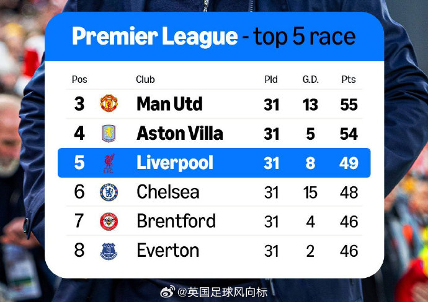Click the Chelsea club crest
The image size is (428, 302).
pyautogui.click(x=109, y=192)
